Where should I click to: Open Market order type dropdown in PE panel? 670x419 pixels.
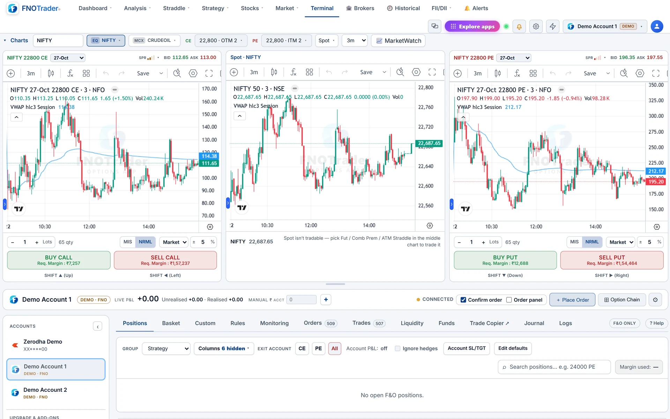[x=620, y=242]
